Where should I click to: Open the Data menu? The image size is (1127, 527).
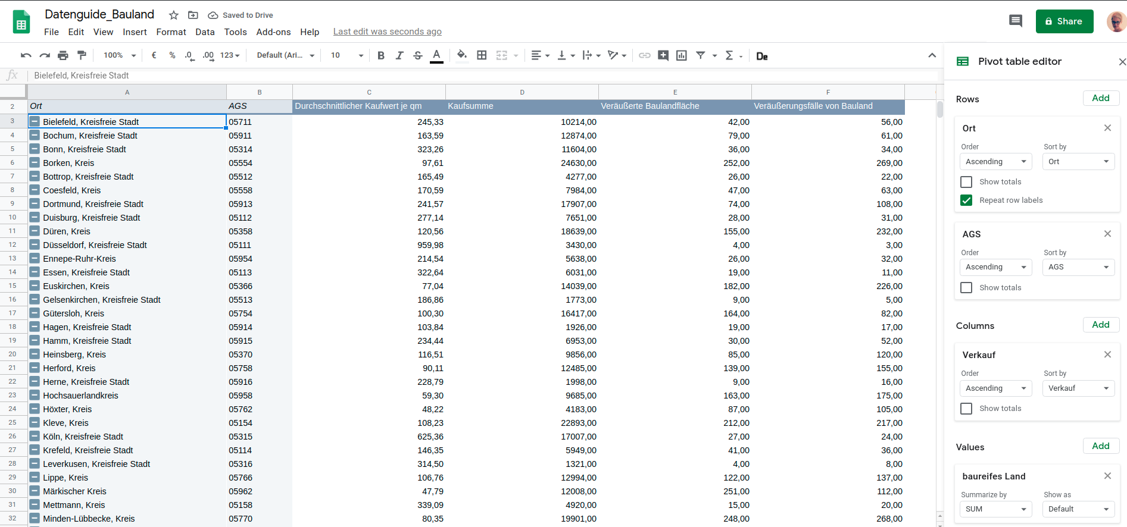pyautogui.click(x=205, y=32)
